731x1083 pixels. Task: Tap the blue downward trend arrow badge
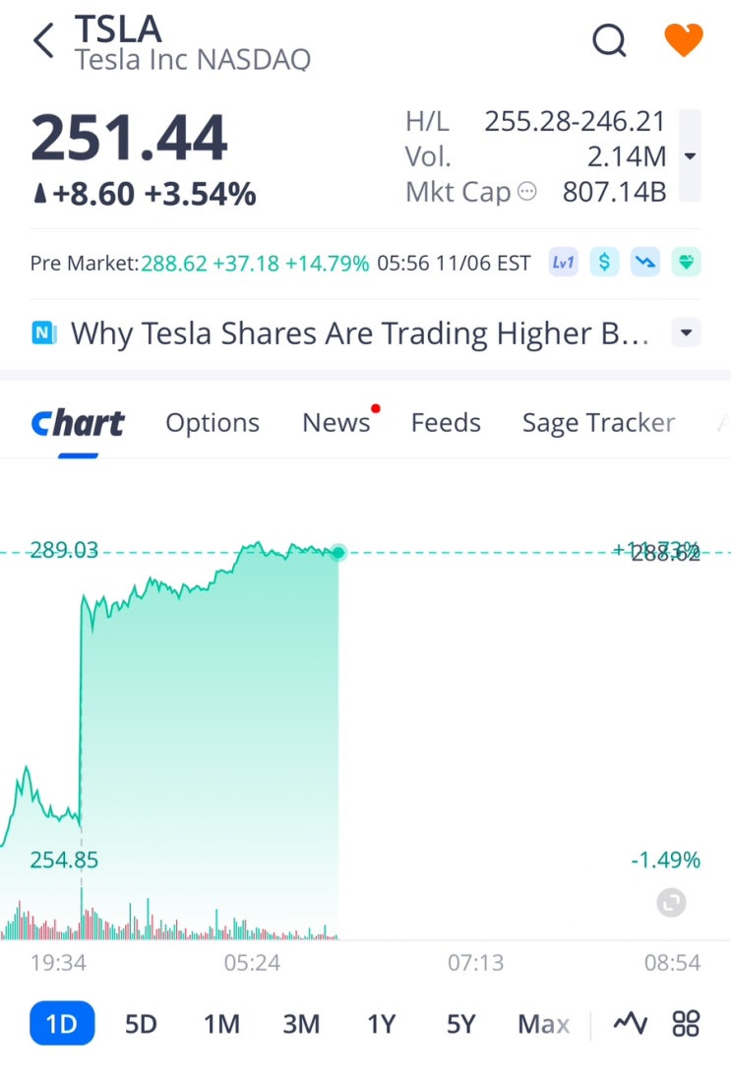(x=645, y=263)
